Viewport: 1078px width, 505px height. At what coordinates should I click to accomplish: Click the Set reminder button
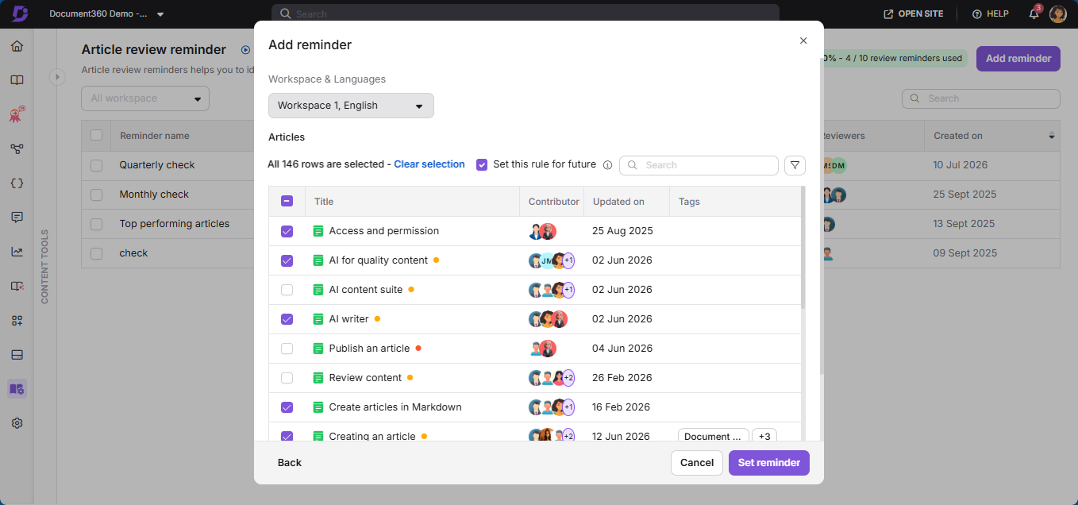pos(769,463)
